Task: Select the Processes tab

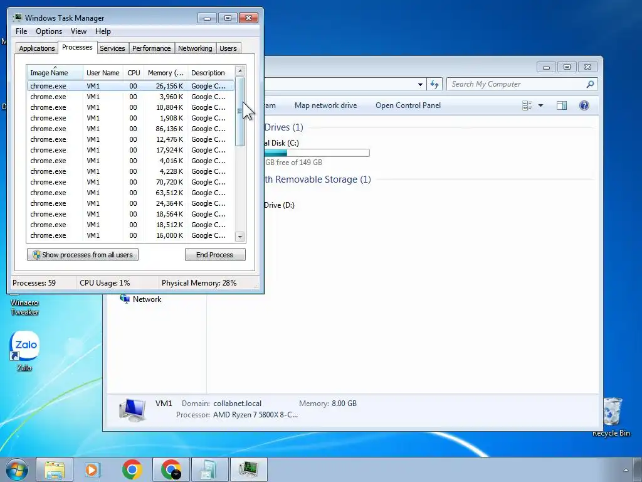Action: 77,47
